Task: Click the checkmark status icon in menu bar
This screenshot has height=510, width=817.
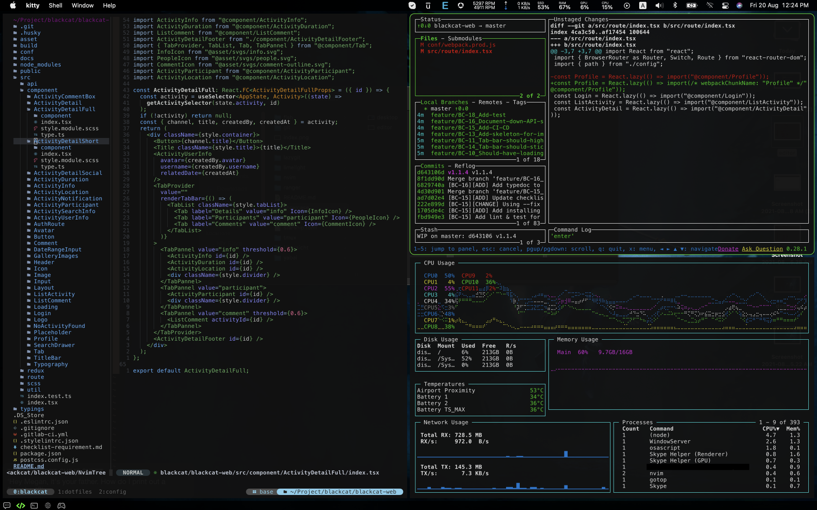Action: [x=412, y=5]
